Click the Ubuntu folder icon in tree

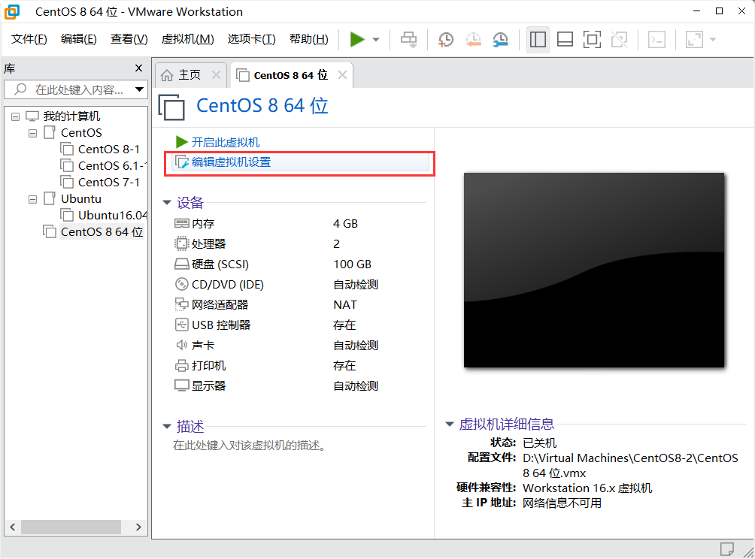[x=50, y=198]
